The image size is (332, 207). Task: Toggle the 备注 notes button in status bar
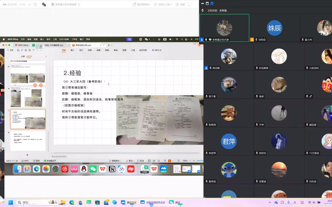[x=130, y=161]
